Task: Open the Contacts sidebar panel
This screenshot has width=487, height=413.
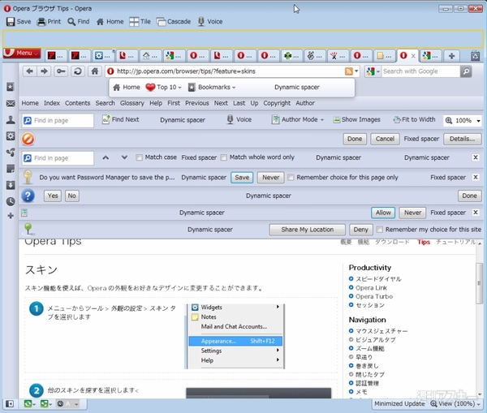Action: tap(11, 120)
